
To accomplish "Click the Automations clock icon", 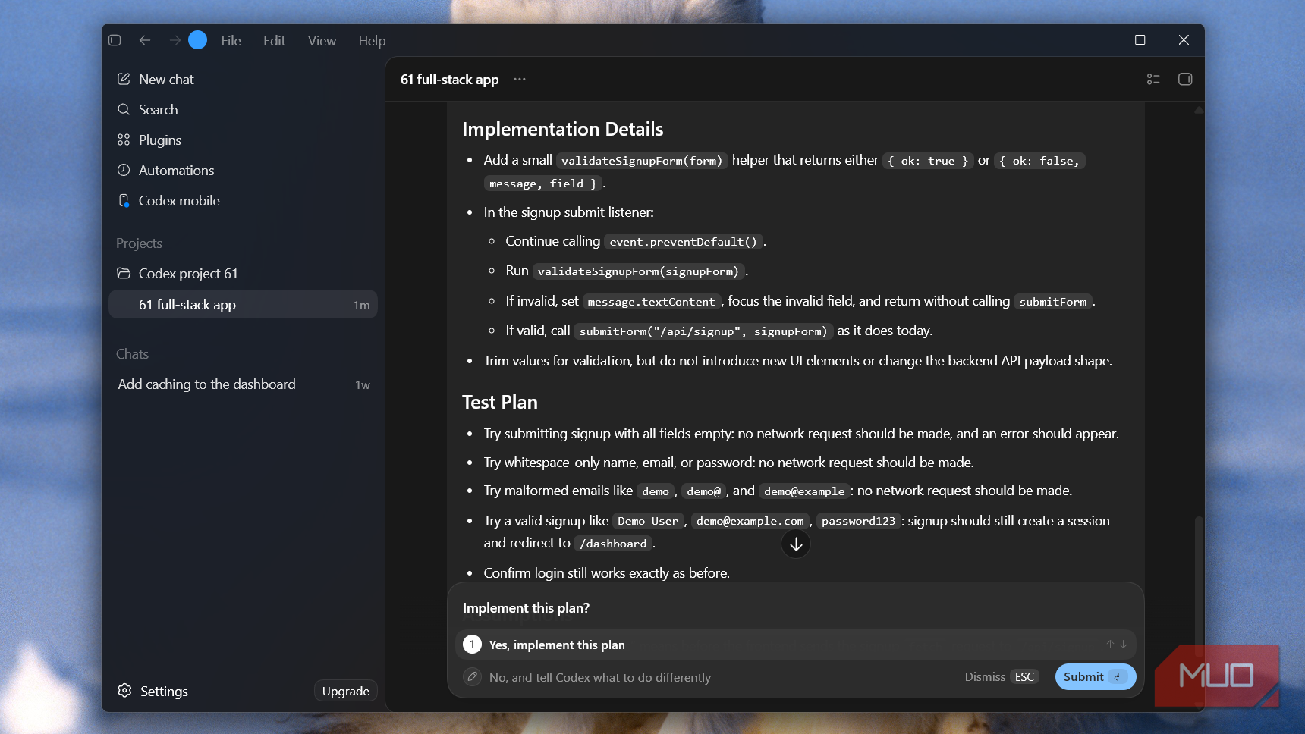I will [124, 170].
